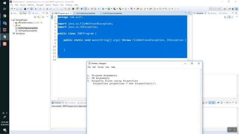Click the Terminate debug toolbar icon
The image size is (239, 134).
tap(47, 9)
